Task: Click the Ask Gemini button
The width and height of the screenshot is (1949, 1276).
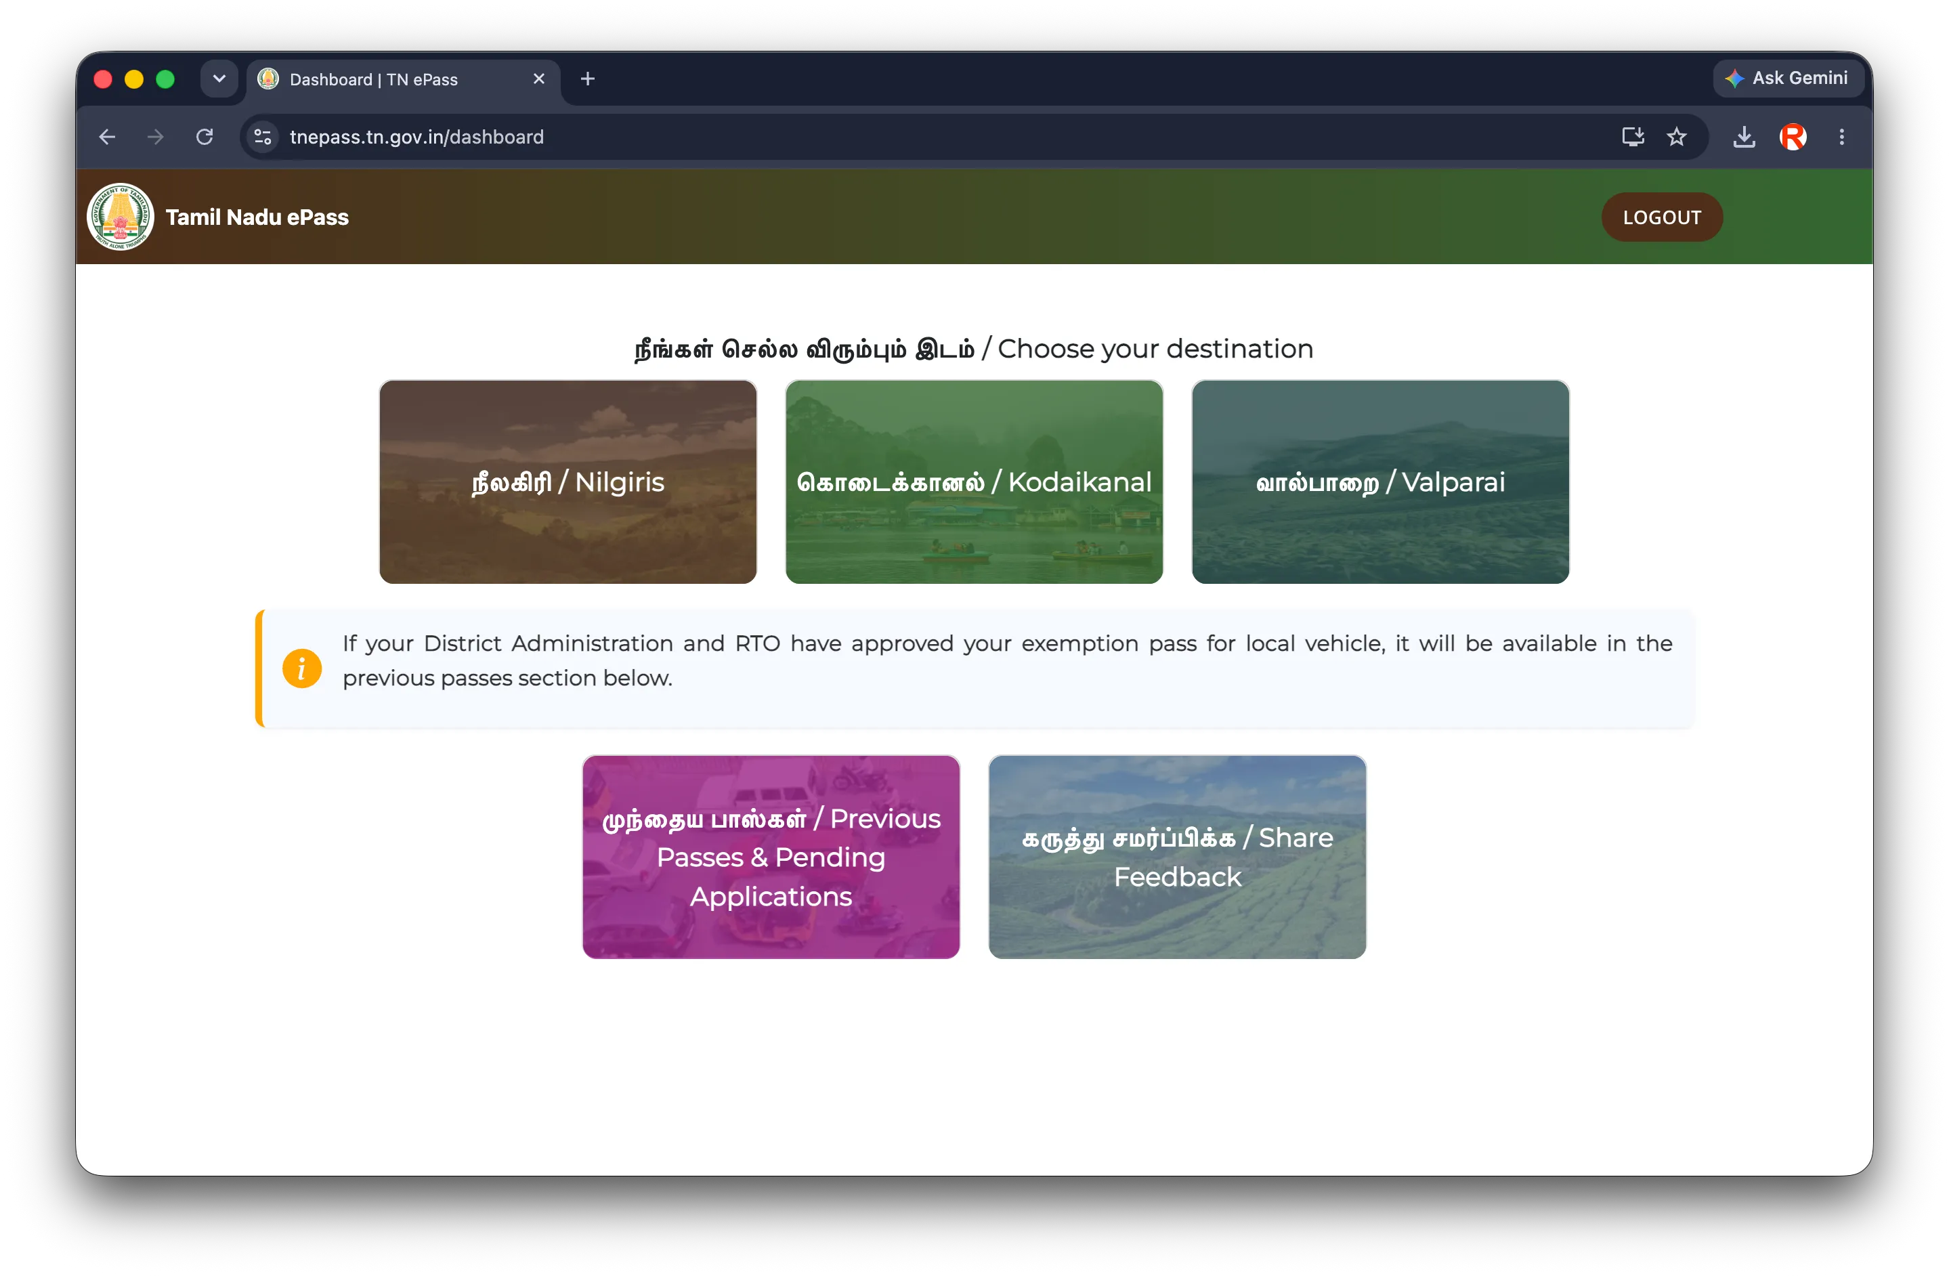Action: click(x=1788, y=79)
